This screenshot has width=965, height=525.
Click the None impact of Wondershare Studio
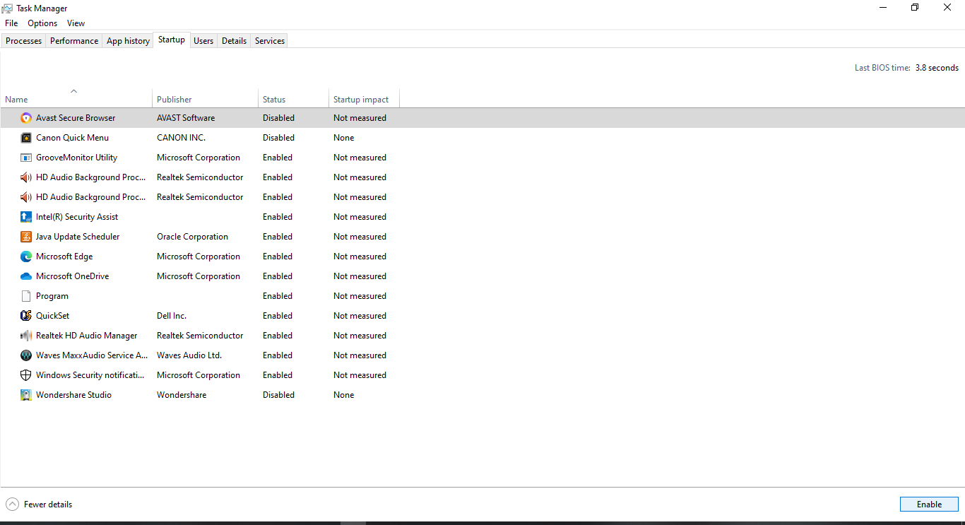point(343,395)
